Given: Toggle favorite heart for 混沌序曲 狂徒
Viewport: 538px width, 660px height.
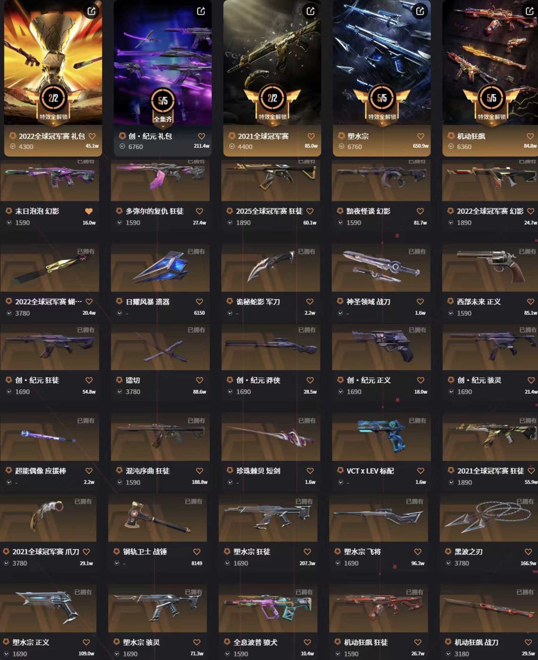Looking at the screenshot, I should click(x=199, y=471).
